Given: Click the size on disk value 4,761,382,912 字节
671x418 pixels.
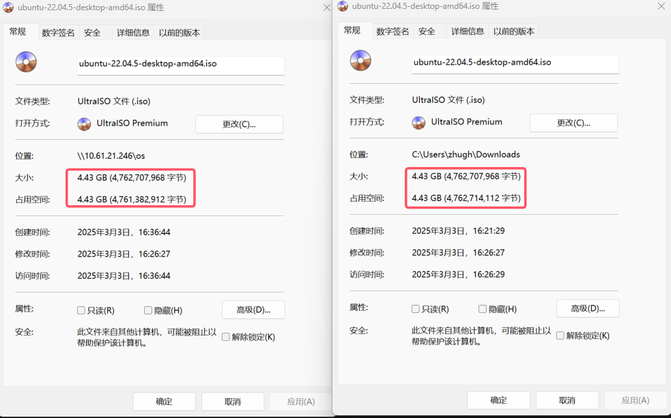Looking at the screenshot, I should coord(148,200).
